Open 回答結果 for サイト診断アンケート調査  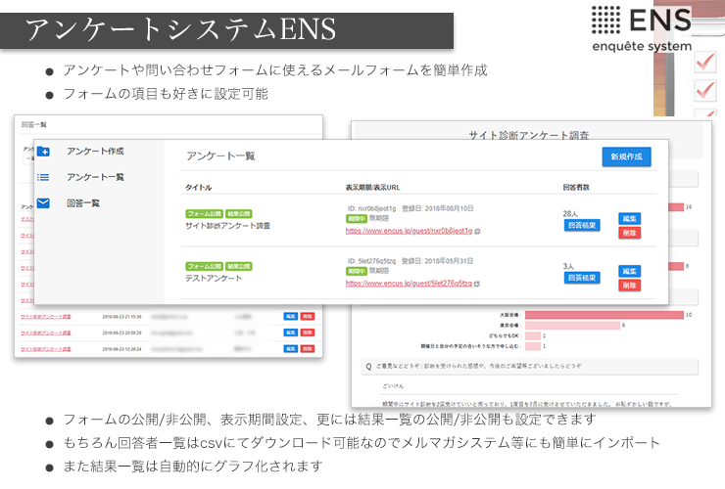tap(582, 225)
